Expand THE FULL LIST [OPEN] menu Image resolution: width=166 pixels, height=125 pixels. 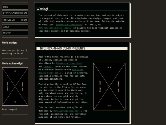point(15,20)
